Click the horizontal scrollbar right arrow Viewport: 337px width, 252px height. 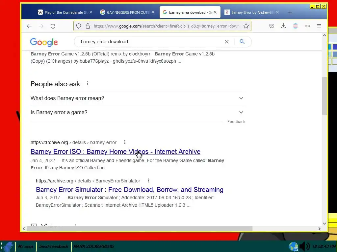coord(319,229)
